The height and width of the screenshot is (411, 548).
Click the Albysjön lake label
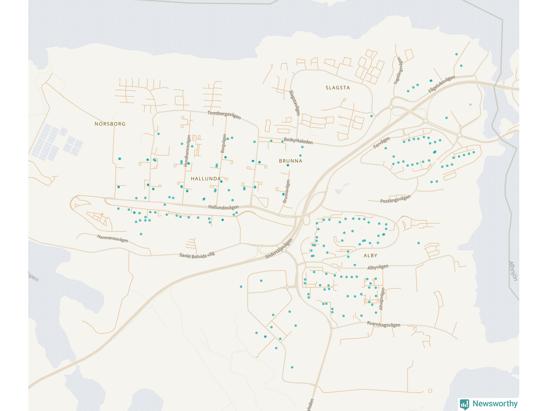point(513,271)
